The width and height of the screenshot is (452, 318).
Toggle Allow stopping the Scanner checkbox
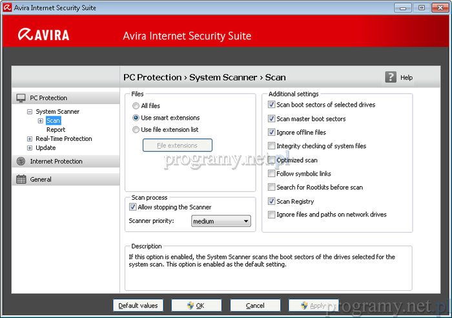[x=133, y=207]
